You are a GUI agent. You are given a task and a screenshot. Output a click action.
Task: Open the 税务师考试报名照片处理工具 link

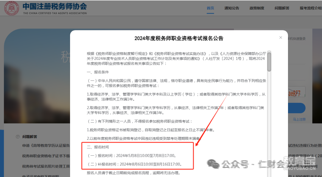click(46, 166)
